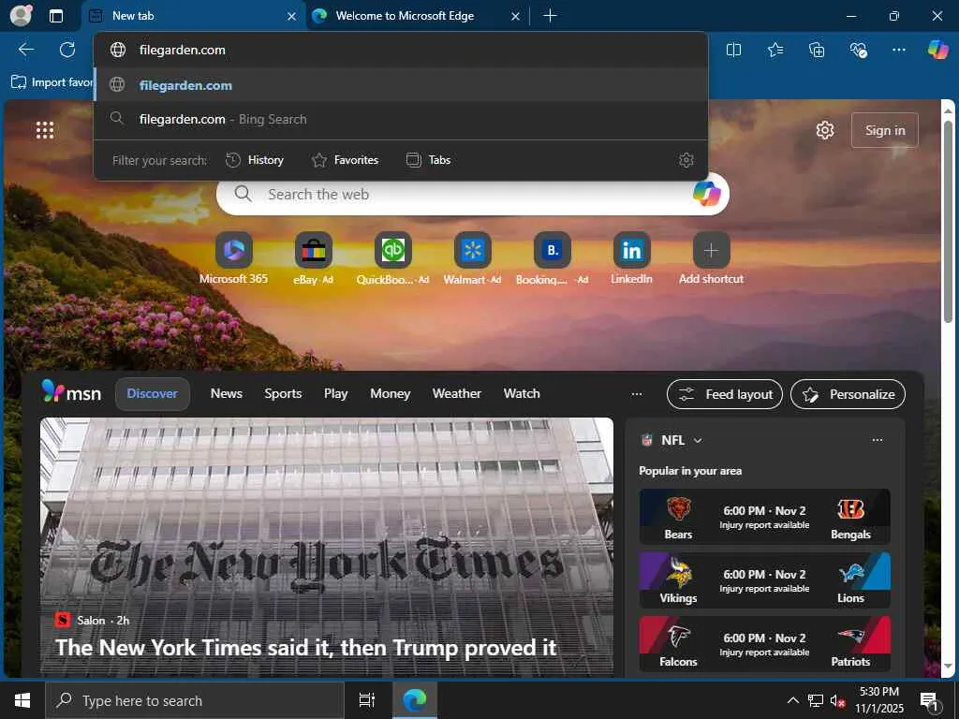The image size is (959, 719).
Task: Select the Play feed tab
Action: 336,394
